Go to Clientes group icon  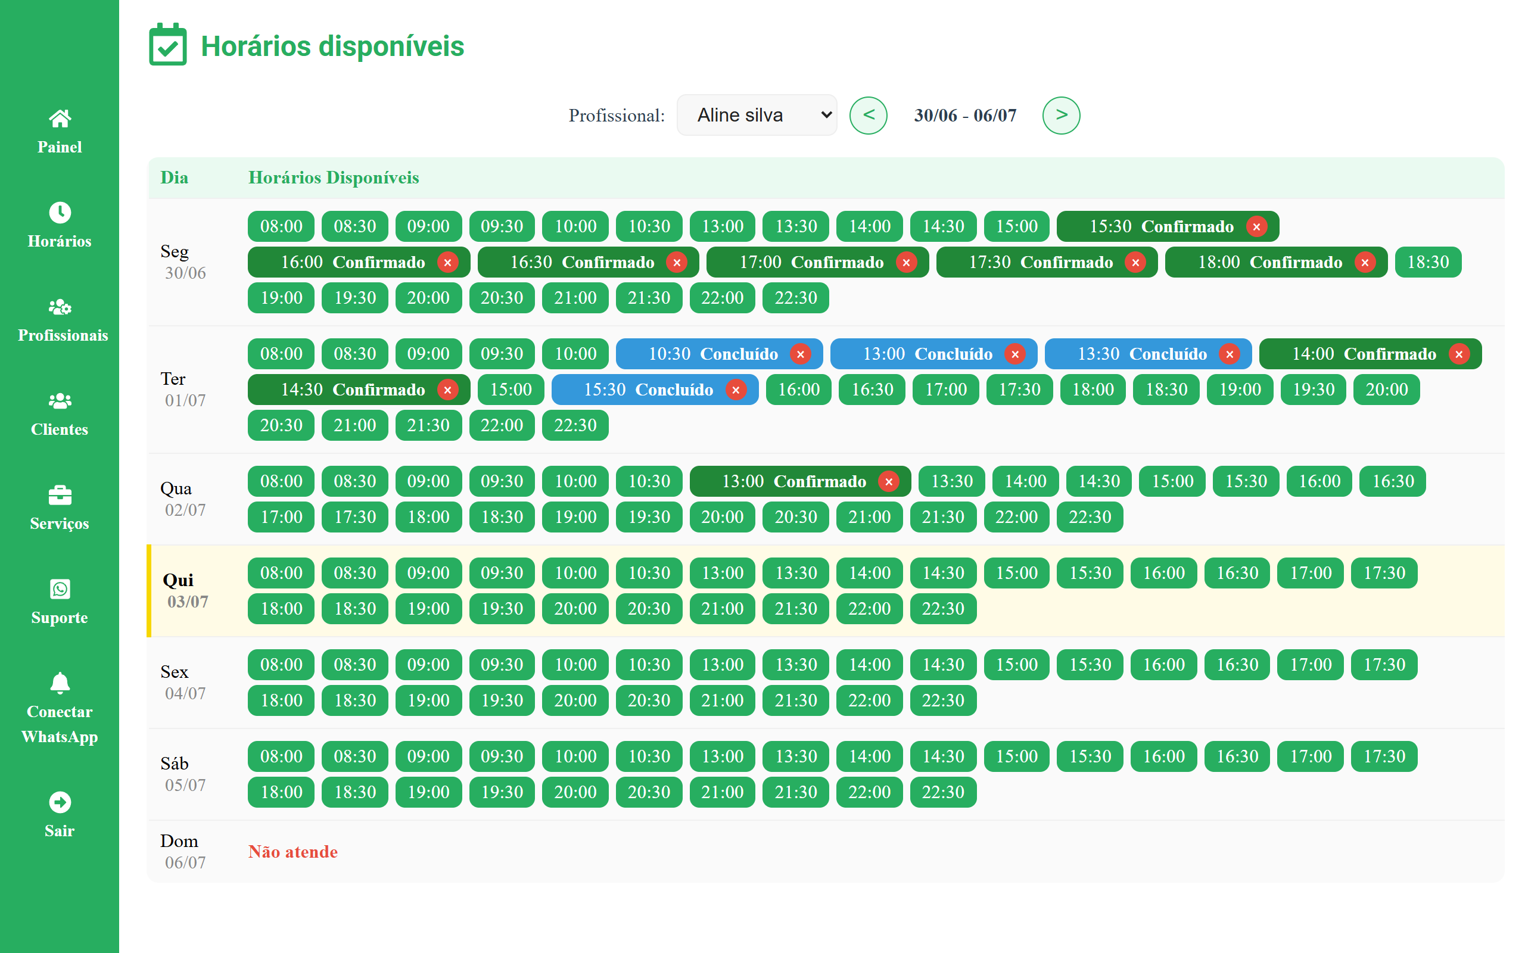click(x=60, y=401)
